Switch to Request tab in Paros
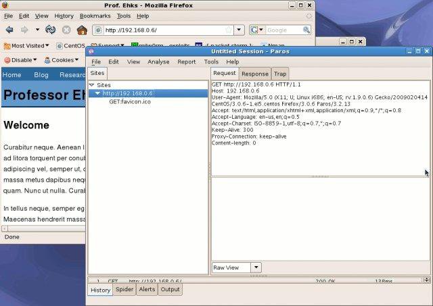The height and width of the screenshot is (306, 433). (225, 74)
